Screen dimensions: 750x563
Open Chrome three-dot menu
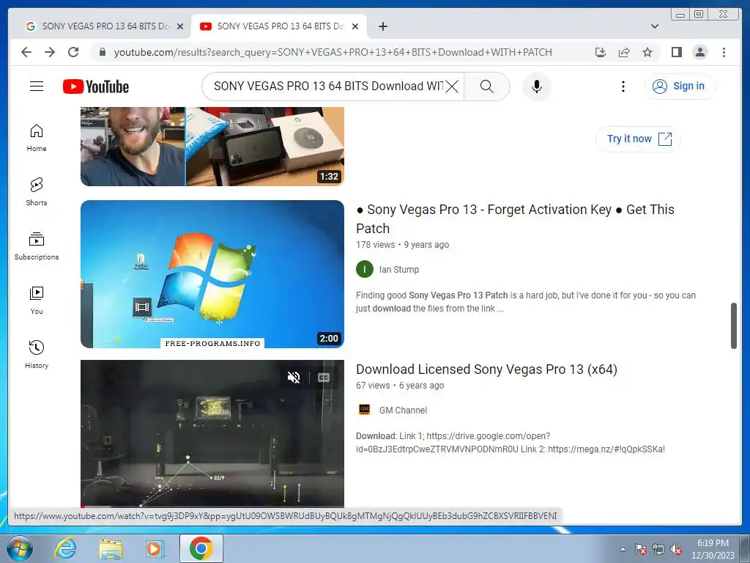(x=724, y=52)
